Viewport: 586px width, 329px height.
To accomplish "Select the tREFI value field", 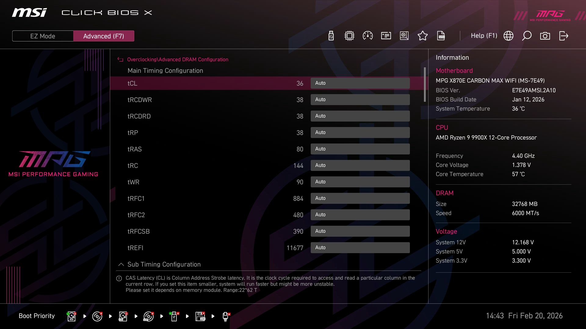I will pyautogui.click(x=295, y=248).
